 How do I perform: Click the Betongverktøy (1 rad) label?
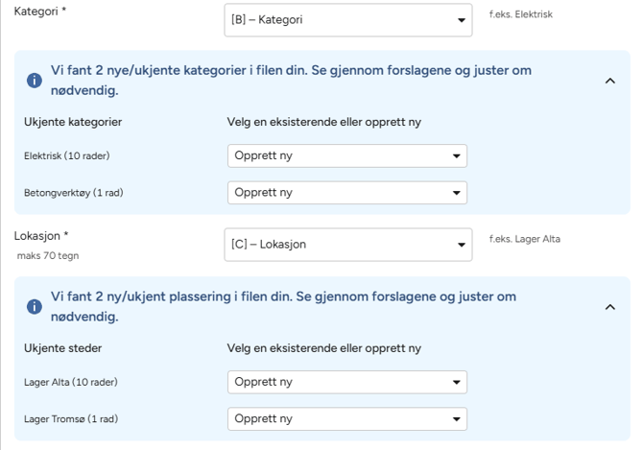pos(73,193)
